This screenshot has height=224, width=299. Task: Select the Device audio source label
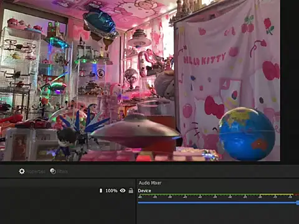[x=145, y=191]
